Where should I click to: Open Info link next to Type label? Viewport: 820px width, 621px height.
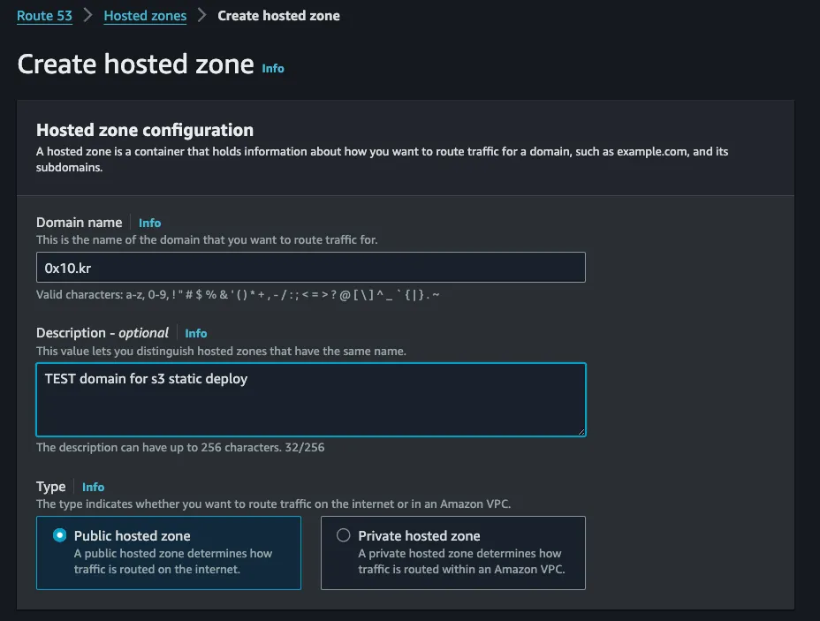click(x=93, y=488)
